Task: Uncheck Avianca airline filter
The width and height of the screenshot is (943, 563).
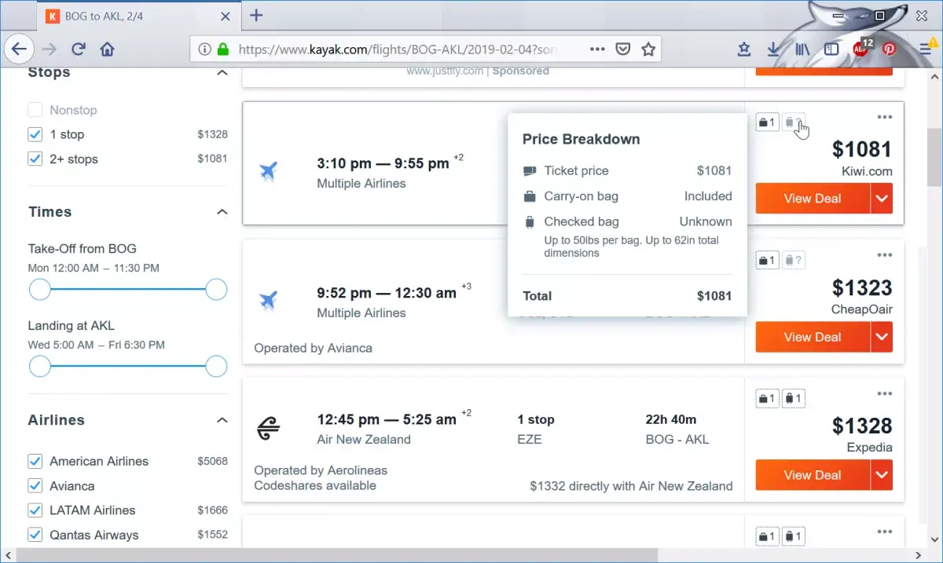Action: click(35, 486)
